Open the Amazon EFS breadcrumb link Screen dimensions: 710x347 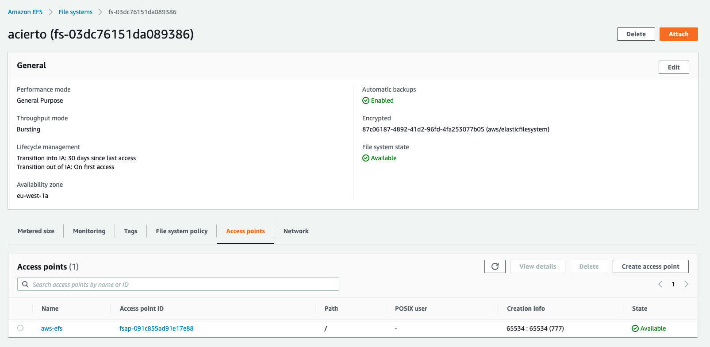pyautogui.click(x=25, y=12)
